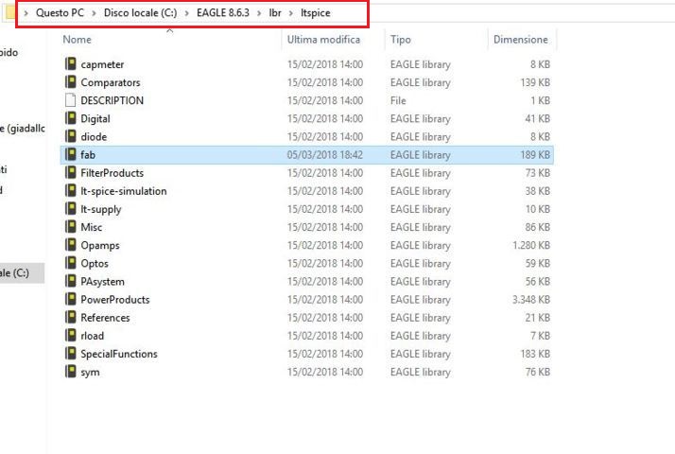
Task: Select the PAsystem file name
Action: 102,281
